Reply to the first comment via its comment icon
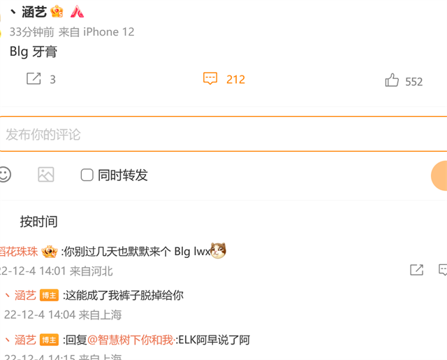This screenshot has width=447, height=360. click(x=443, y=270)
